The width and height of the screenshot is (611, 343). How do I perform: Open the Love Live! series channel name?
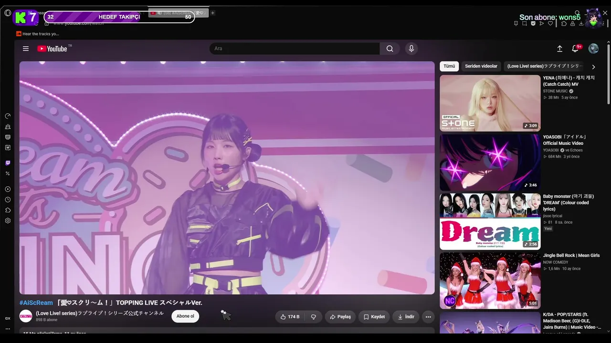[x=100, y=313]
